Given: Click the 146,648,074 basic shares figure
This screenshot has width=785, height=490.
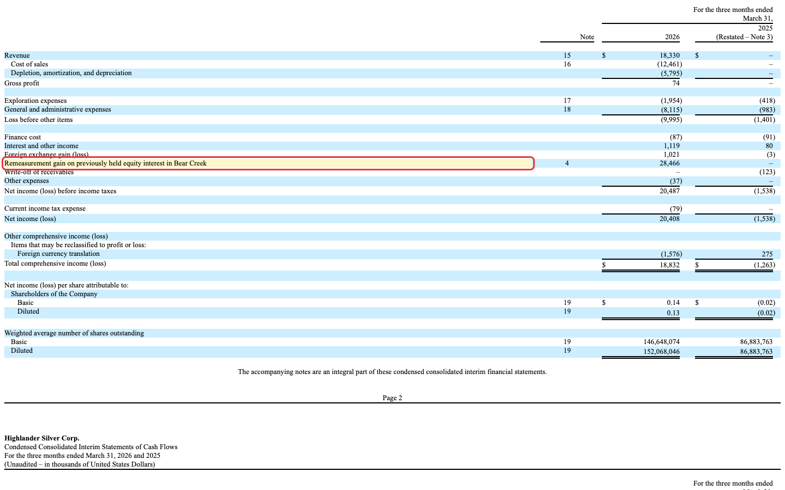Looking at the screenshot, I should coord(662,342).
